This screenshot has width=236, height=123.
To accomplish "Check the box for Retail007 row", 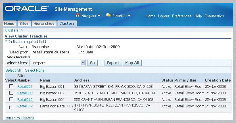I will [x=11, y=86].
